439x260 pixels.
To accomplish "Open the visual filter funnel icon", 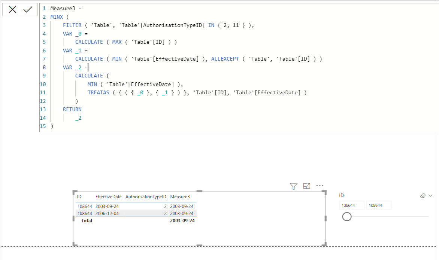I will click(293, 186).
